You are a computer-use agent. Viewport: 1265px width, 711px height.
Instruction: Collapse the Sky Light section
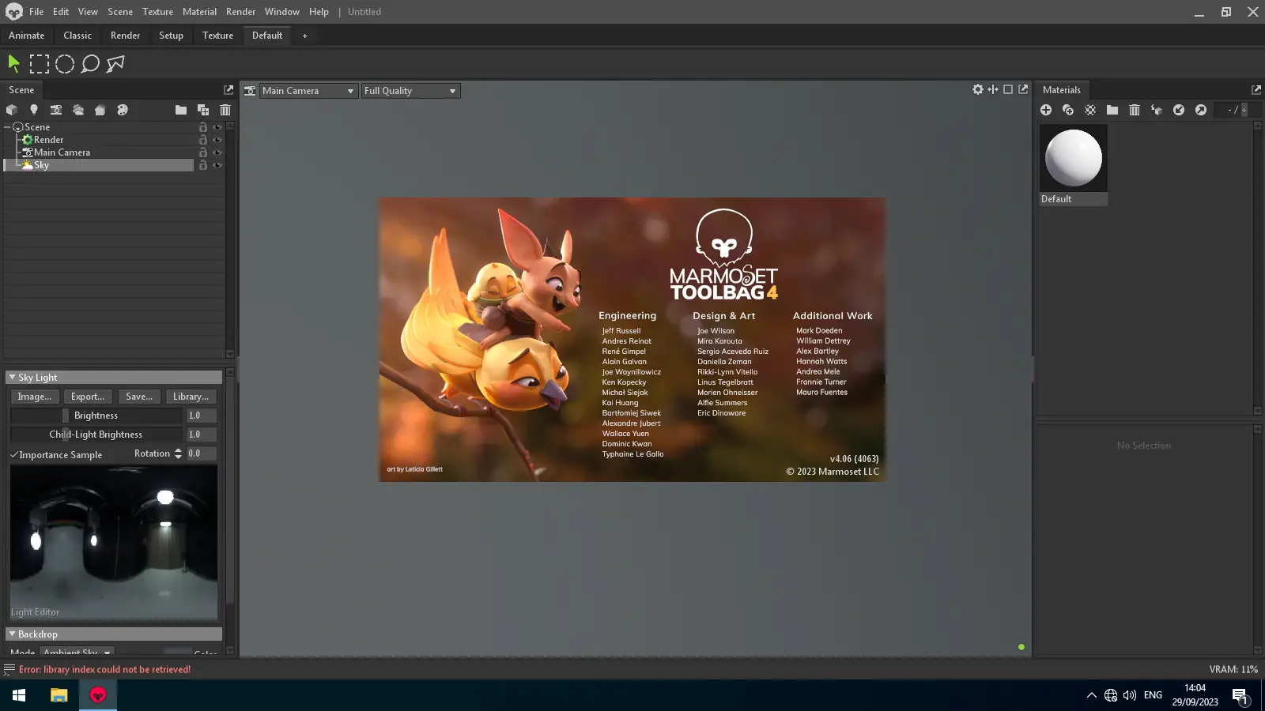pos(12,378)
